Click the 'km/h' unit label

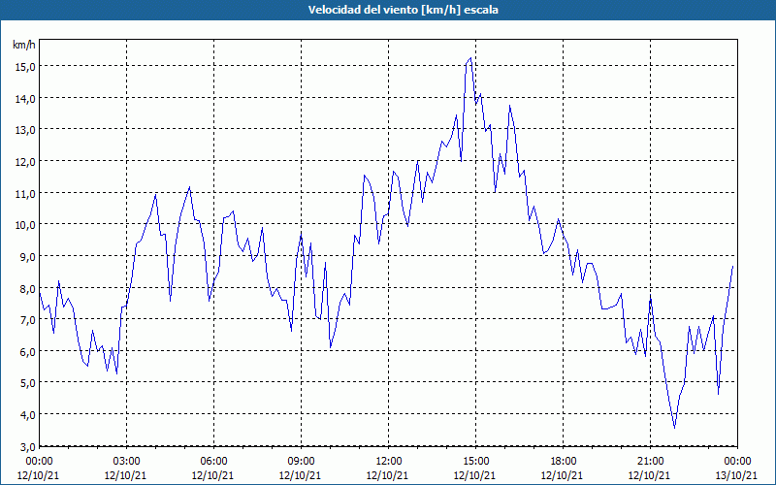(x=23, y=45)
